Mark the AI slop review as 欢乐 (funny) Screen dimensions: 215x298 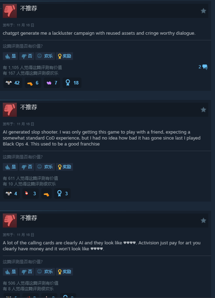[x=45, y=167]
